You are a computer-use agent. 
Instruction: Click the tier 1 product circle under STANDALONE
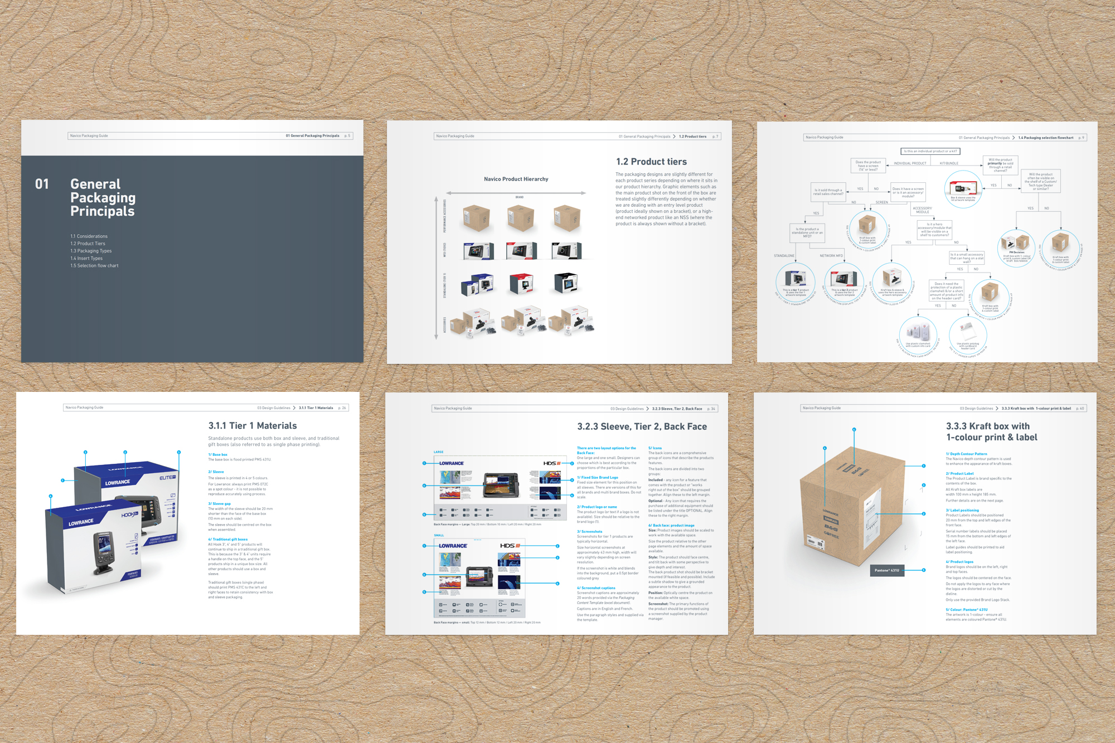pos(795,281)
